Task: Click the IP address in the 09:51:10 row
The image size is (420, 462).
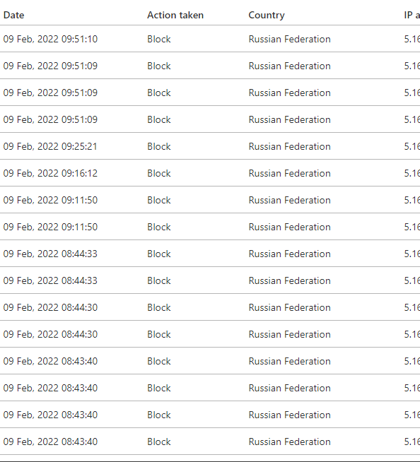Action: tap(412, 39)
